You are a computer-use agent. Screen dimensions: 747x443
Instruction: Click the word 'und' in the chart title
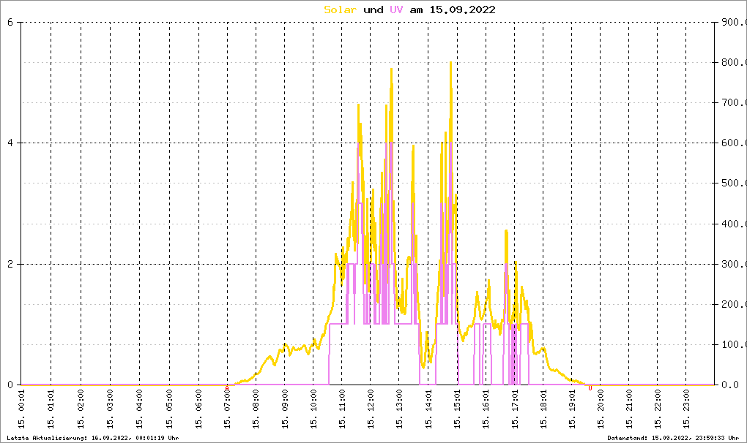pyautogui.click(x=373, y=10)
